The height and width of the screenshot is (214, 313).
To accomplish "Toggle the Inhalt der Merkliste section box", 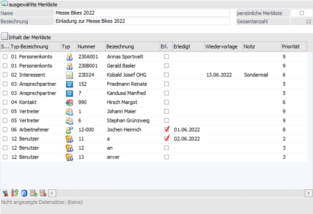I will pos(5,37).
